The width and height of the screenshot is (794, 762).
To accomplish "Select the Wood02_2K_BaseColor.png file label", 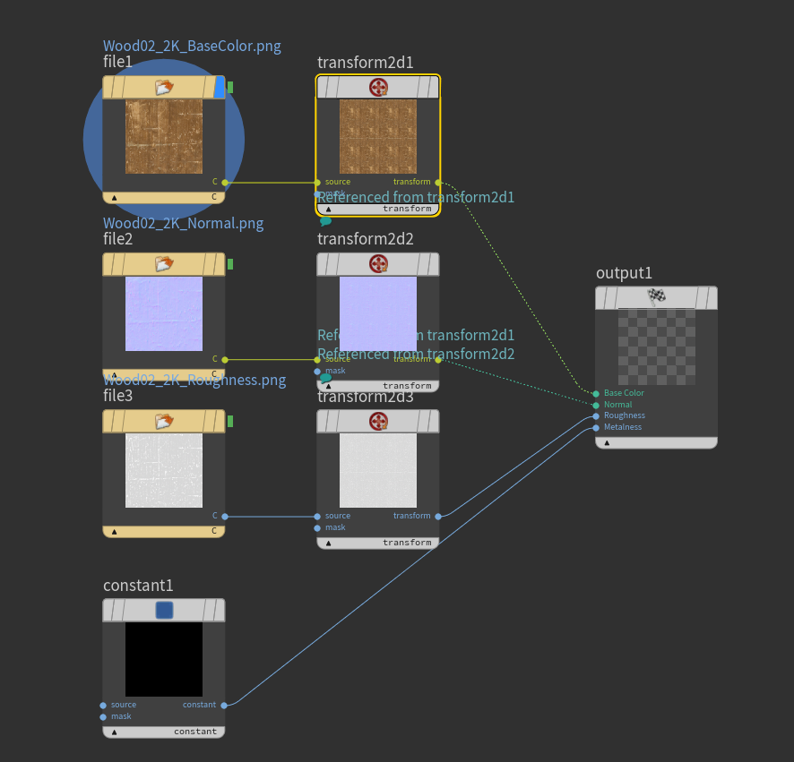I will [x=192, y=46].
